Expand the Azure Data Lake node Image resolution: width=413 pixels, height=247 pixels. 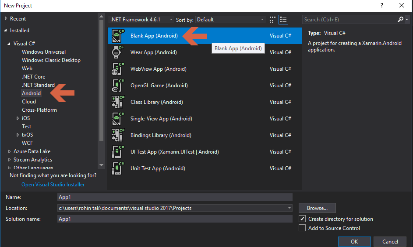(9, 151)
